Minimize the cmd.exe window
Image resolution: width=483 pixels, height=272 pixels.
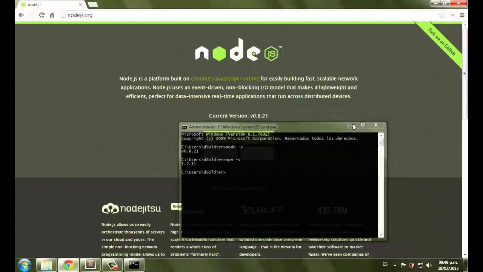(x=352, y=125)
